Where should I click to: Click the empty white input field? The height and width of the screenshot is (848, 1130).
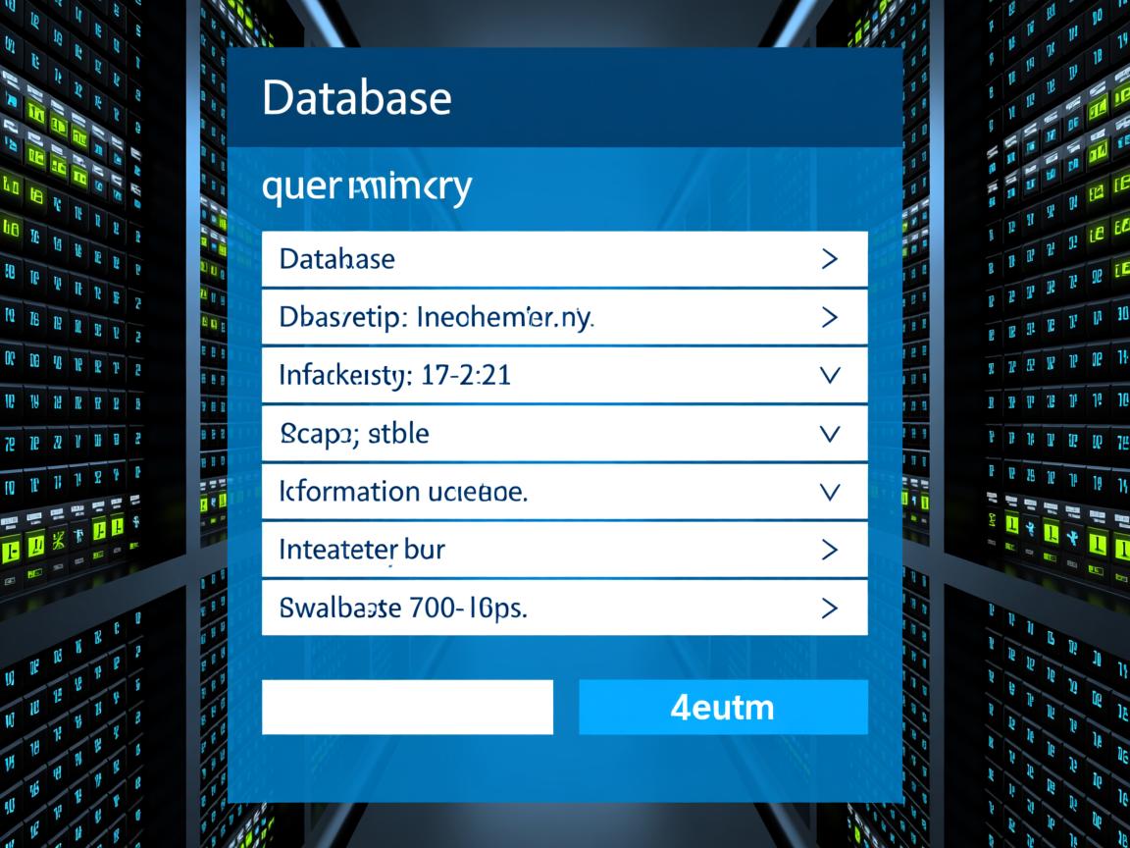[407, 707]
